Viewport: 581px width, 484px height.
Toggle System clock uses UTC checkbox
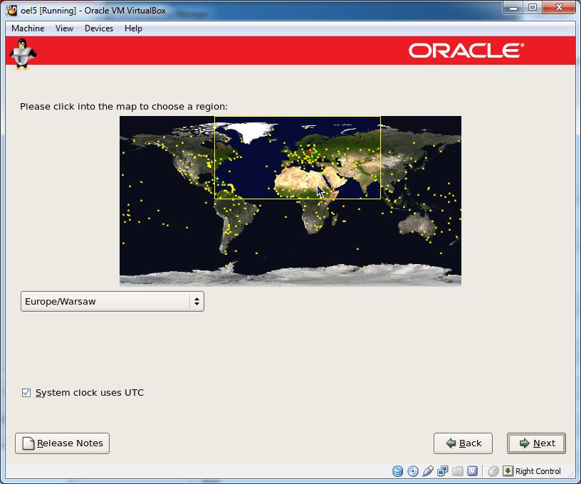[x=26, y=392]
